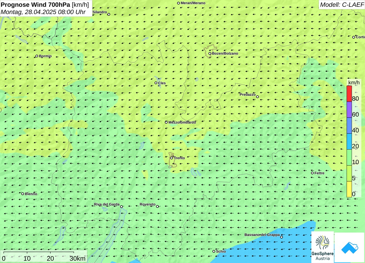Click the Meran/Merano marker circle
Screen dimensions: 365x263
178,3
